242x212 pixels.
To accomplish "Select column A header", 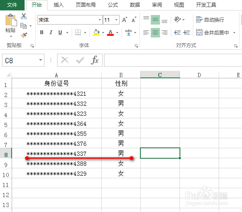I will click(57, 75).
